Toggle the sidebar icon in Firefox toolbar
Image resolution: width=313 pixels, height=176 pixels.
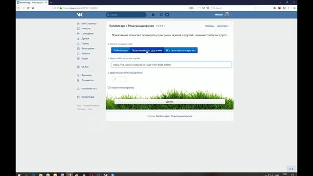pos(284,8)
